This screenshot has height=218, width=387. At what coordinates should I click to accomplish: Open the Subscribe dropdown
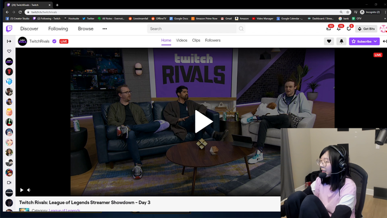click(364, 41)
